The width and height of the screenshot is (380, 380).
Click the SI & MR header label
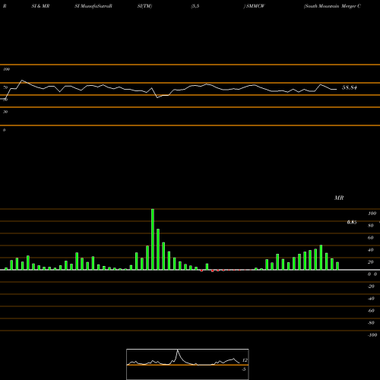click(x=40, y=6)
